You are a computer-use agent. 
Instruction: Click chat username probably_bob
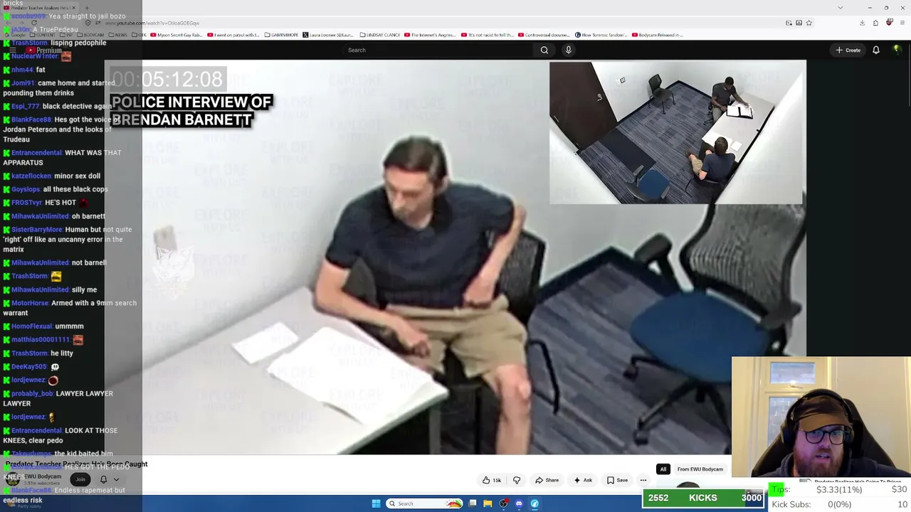click(x=32, y=393)
